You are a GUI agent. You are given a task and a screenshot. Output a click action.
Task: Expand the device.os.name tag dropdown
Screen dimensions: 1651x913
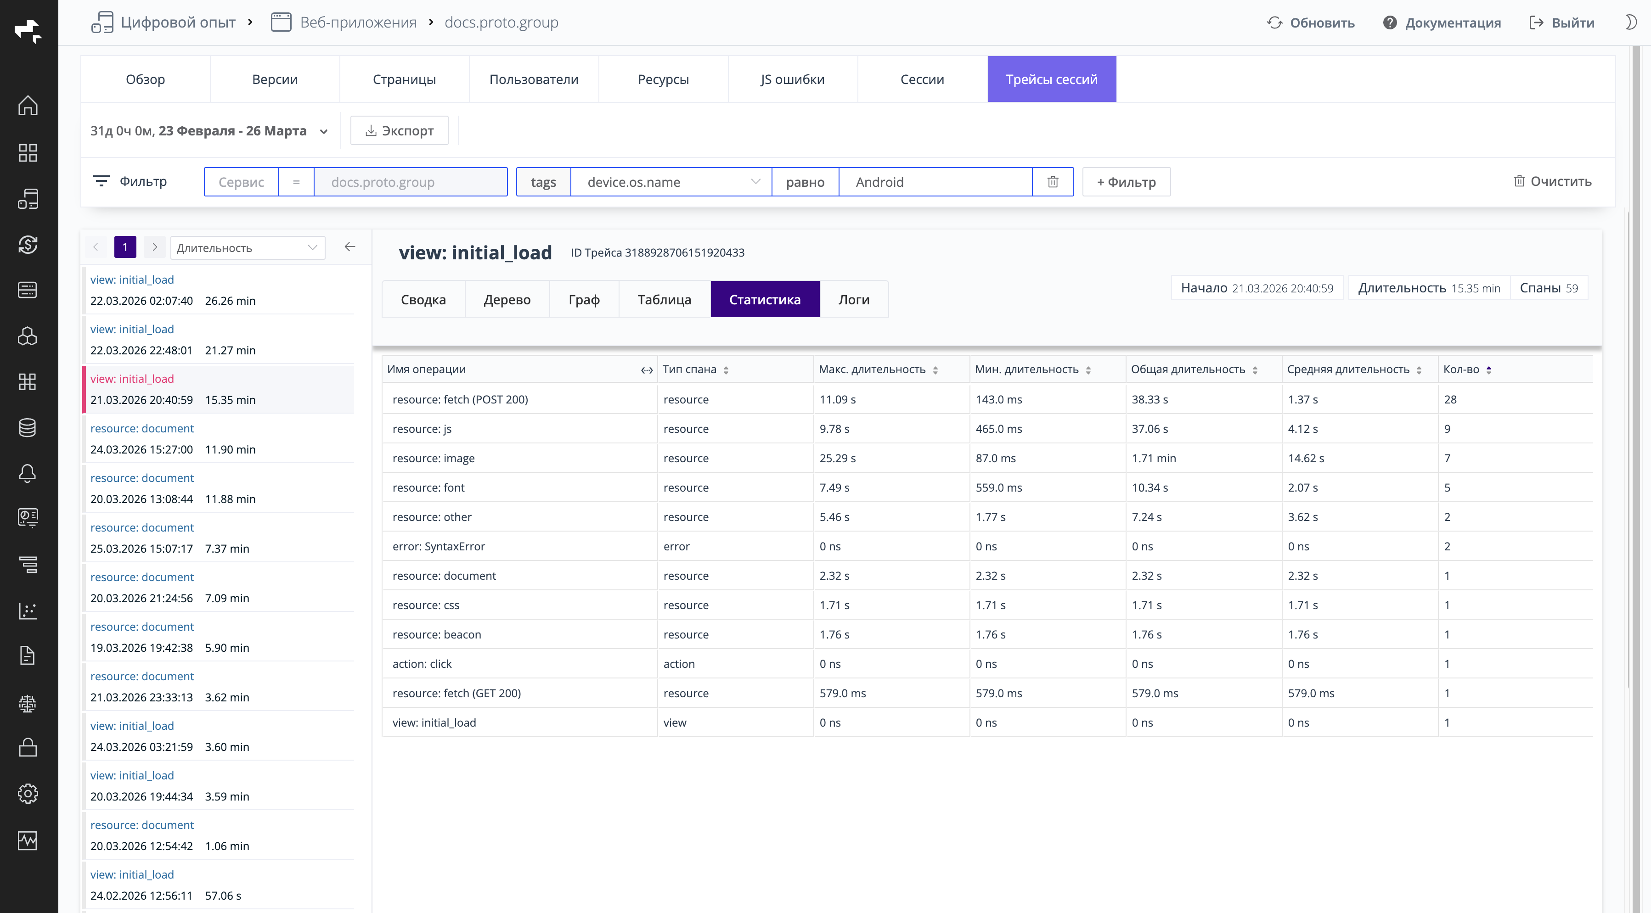click(755, 182)
